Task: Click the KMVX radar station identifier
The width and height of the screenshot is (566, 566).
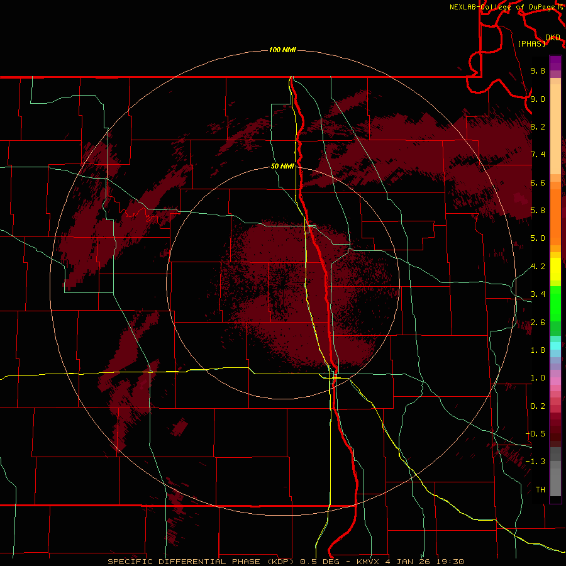Action: 368,562
